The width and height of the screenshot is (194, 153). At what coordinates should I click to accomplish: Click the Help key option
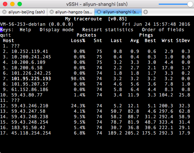coord(25,30)
